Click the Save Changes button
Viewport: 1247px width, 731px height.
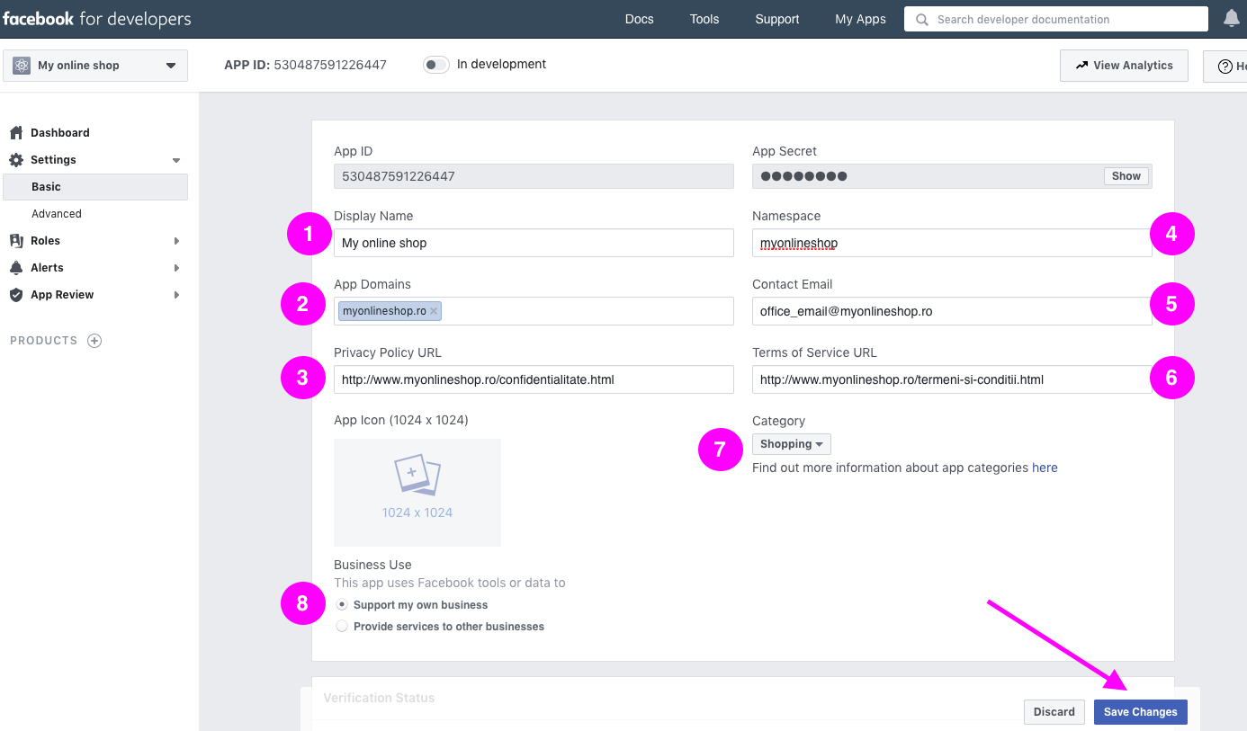pyautogui.click(x=1140, y=712)
